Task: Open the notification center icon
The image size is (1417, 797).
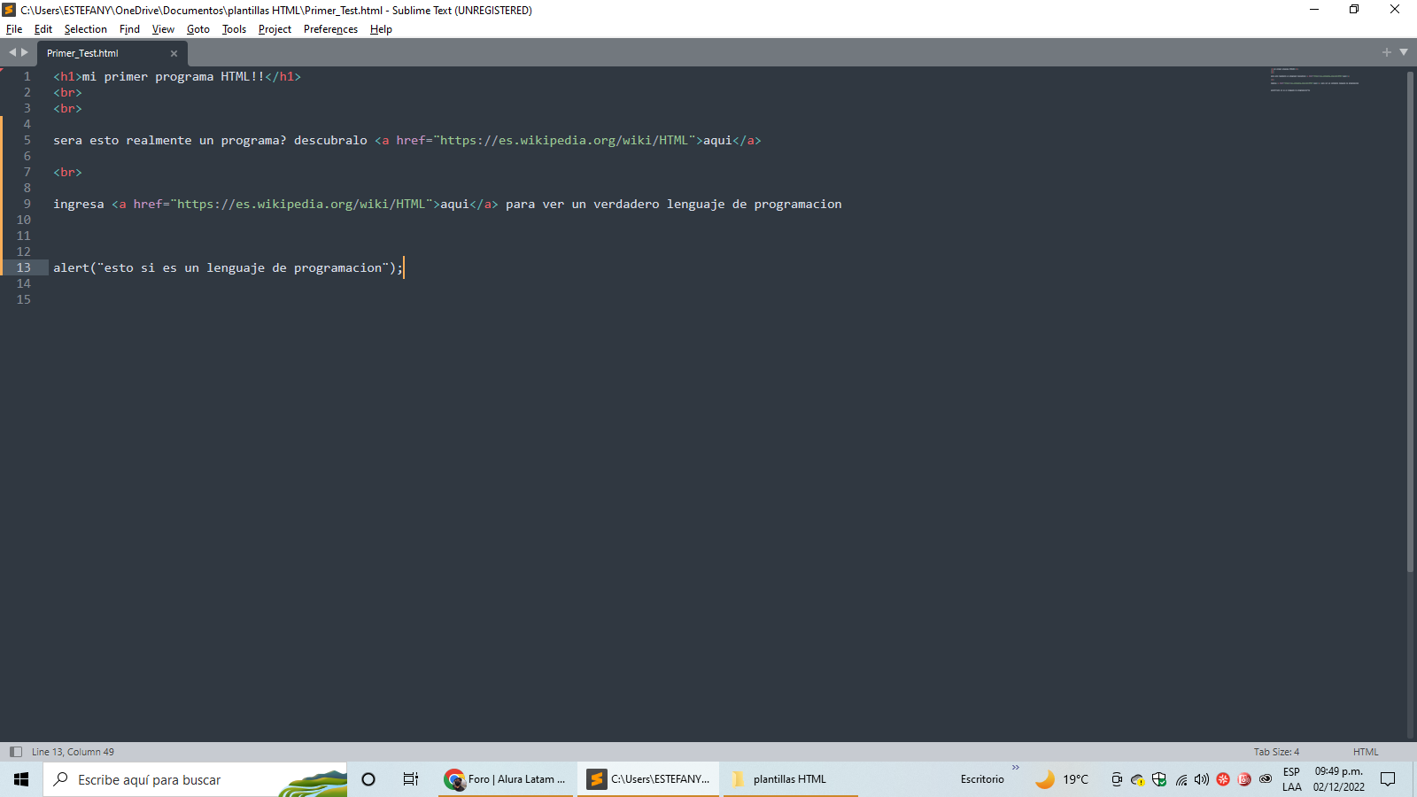Action: pos(1388,779)
